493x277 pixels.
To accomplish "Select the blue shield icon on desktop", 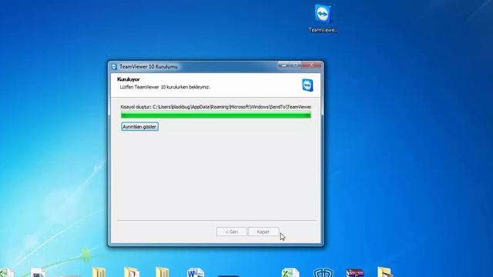I will pyautogui.click(x=324, y=272).
